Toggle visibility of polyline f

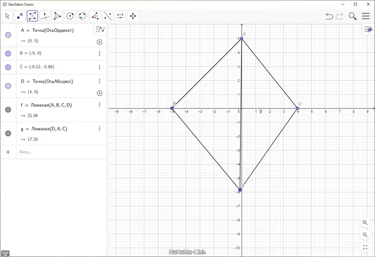(8, 110)
